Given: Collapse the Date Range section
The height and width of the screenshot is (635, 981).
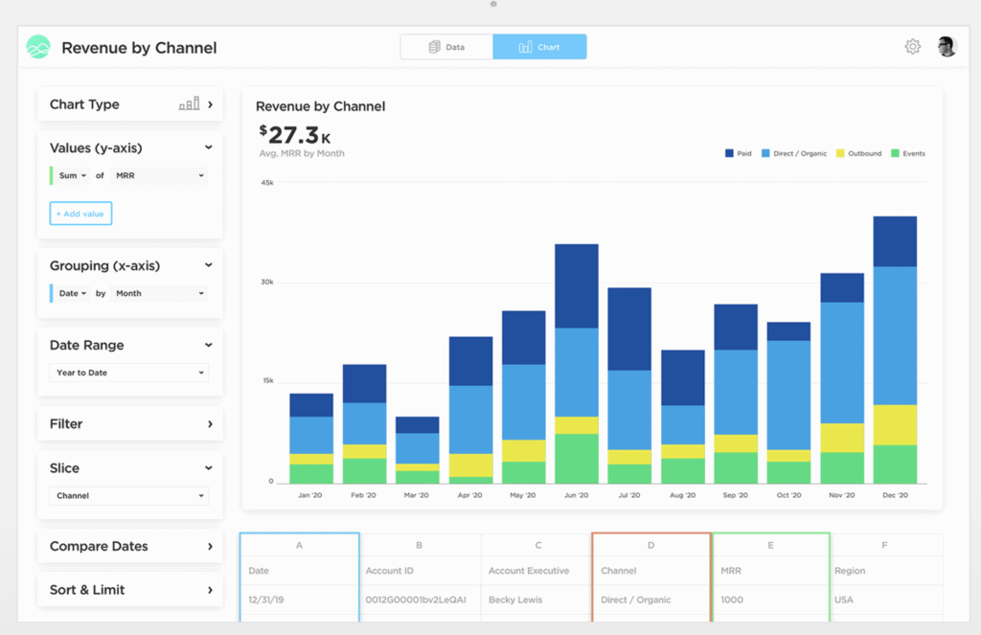Looking at the screenshot, I should click(x=208, y=345).
